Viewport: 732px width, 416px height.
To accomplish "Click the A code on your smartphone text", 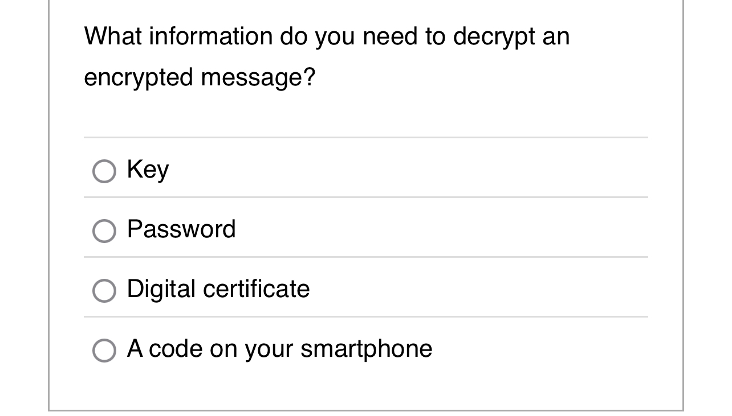I will tap(279, 348).
